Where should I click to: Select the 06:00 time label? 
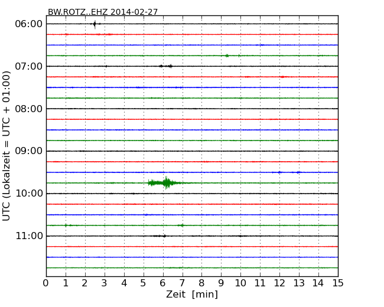(x=28, y=24)
